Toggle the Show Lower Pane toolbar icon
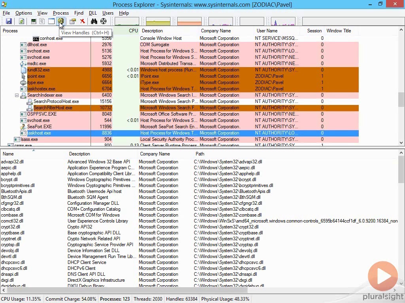Screen dimensions: 405x303 coord(51,21)
